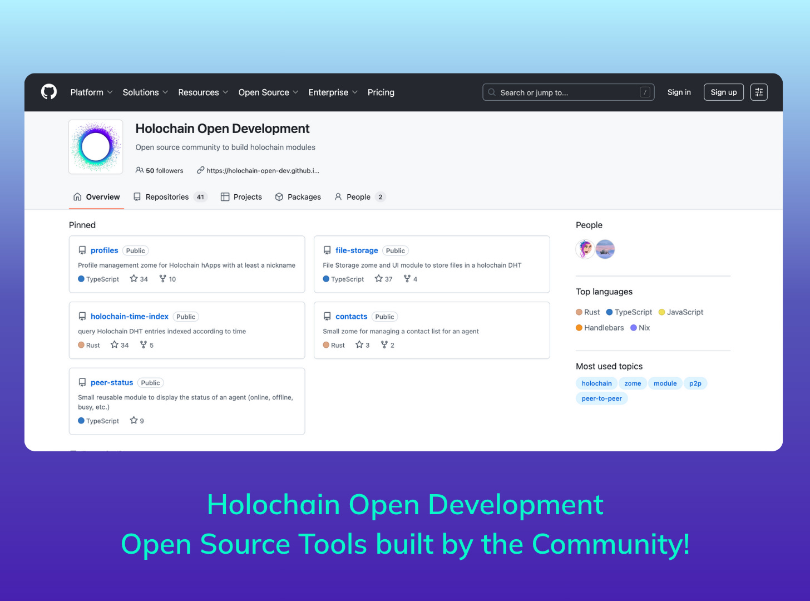Filter by Rust in Top languages
The image size is (810, 601).
click(x=588, y=312)
